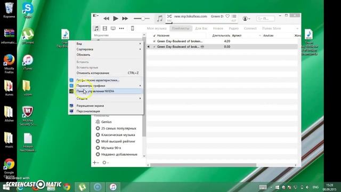Open the more media types ellipsis
Image resolution: width=341 pixels, height=192 pixels.
tap(121, 28)
